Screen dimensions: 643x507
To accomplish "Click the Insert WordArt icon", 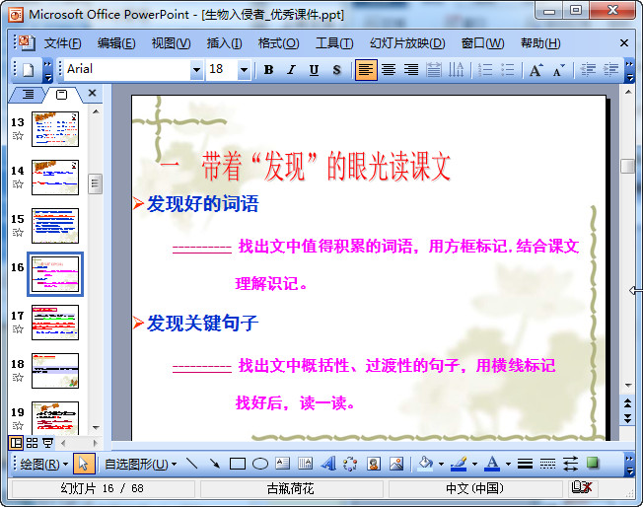I will coord(328,464).
